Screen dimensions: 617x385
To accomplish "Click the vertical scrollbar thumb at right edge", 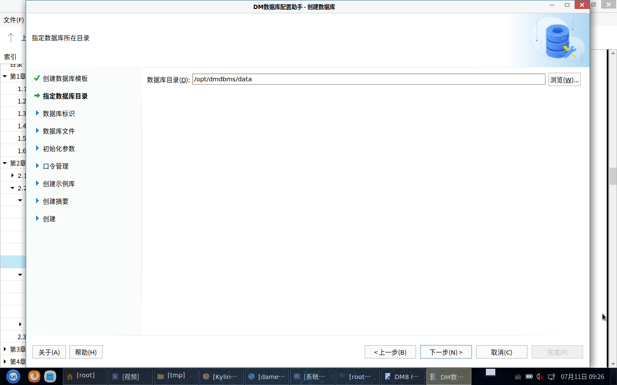I will (x=613, y=176).
